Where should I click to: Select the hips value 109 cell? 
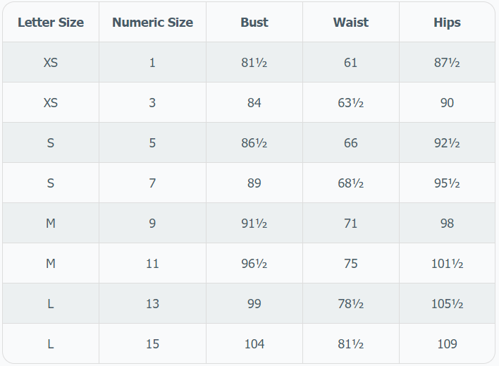click(x=447, y=343)
